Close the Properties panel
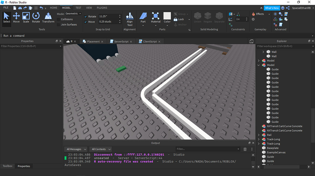 point(61,41)
